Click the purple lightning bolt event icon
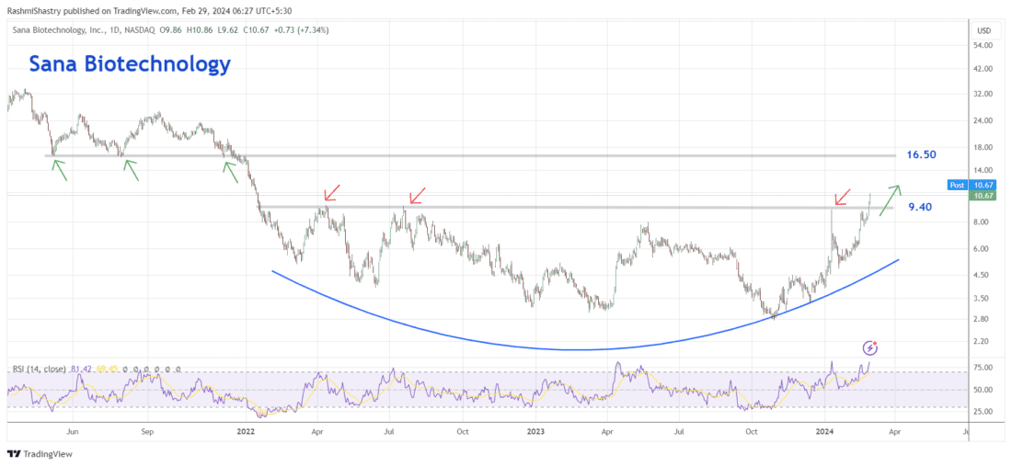The image size is (1012, 466). [x=870, y=347]
